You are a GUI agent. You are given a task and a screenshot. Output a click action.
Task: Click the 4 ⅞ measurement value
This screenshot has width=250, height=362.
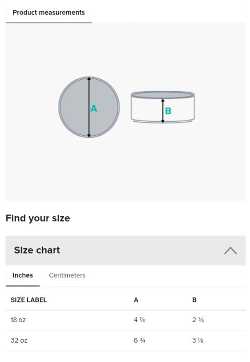coord(139,320)
